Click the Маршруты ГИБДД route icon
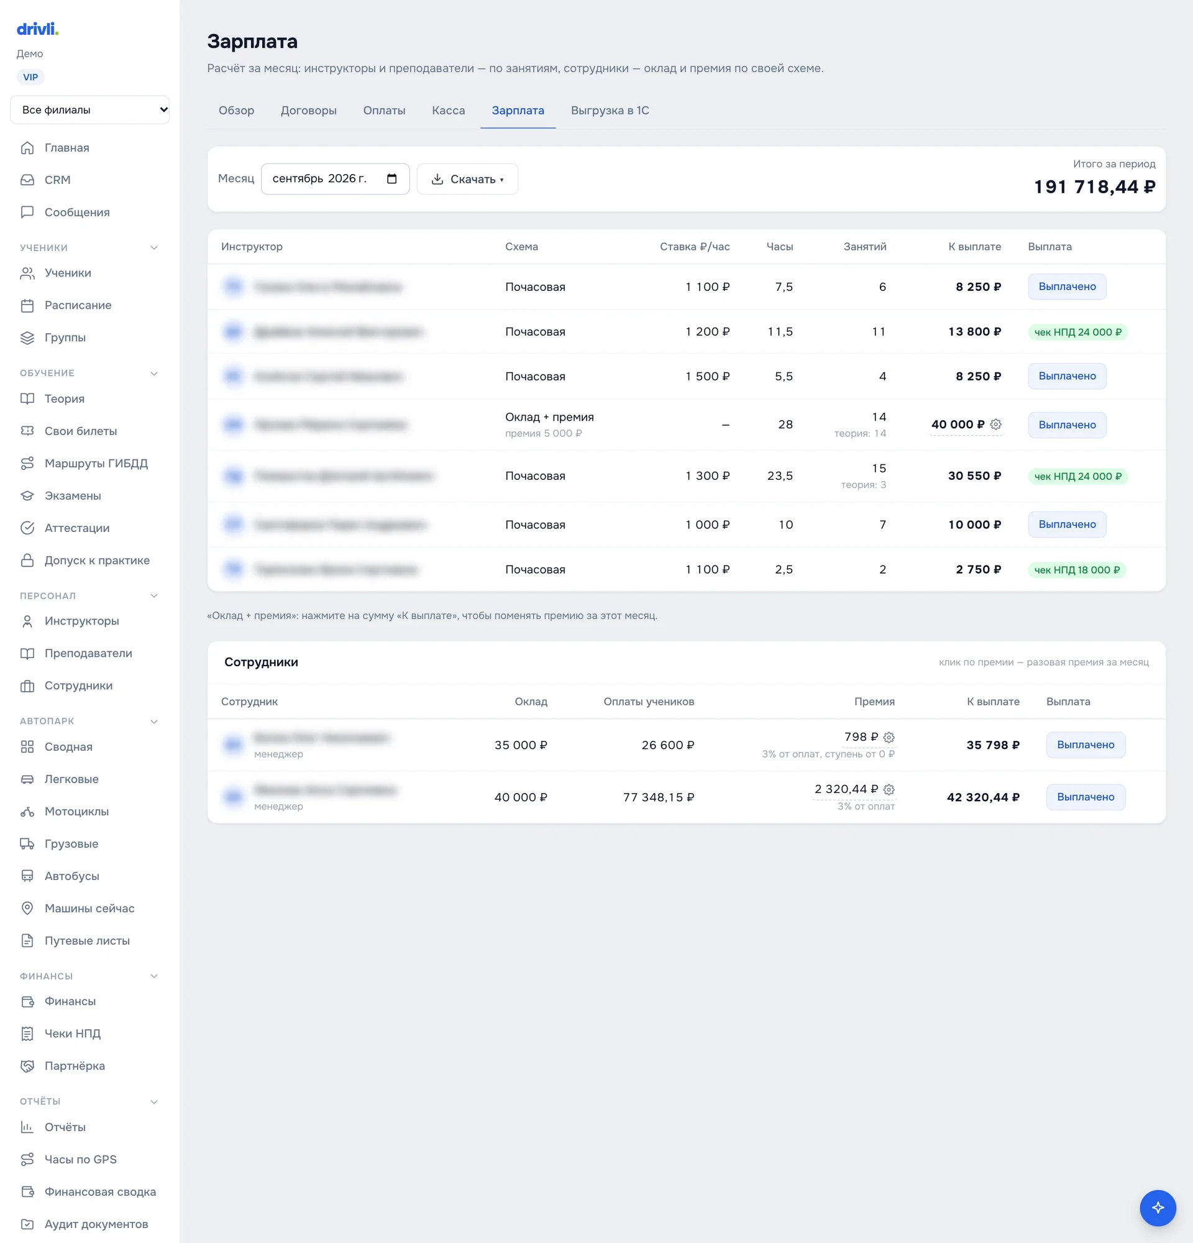 [27, 464]
